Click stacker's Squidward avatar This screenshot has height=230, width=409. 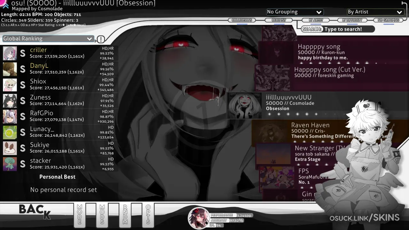[10, 164]
